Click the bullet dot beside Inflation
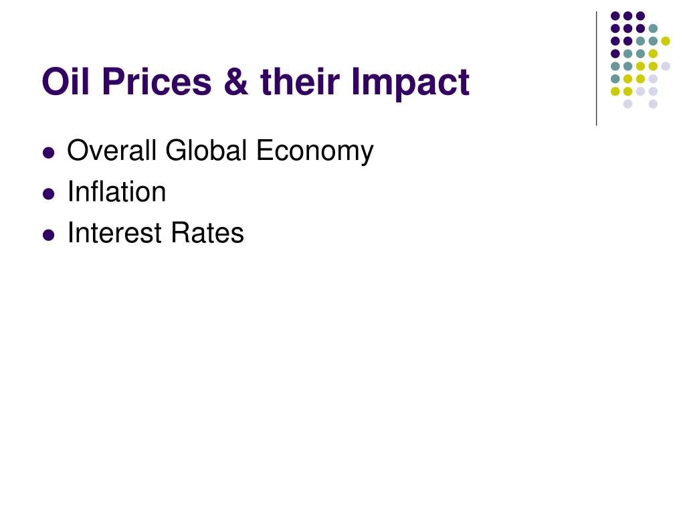The height and width of the screenshot is (514, 685). [49, 193]
